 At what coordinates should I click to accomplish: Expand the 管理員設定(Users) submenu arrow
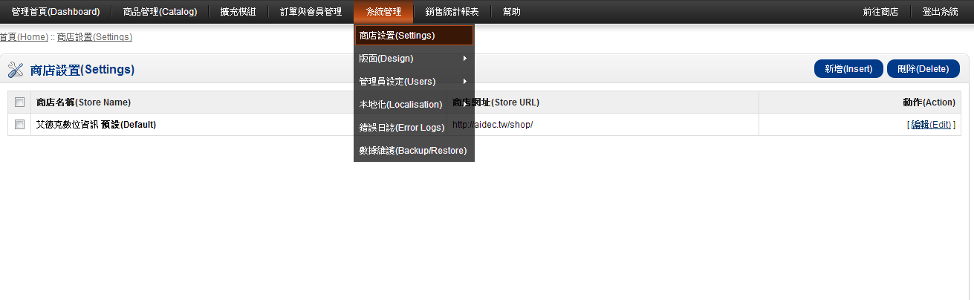pyautogui.click(x=465, y=82)
